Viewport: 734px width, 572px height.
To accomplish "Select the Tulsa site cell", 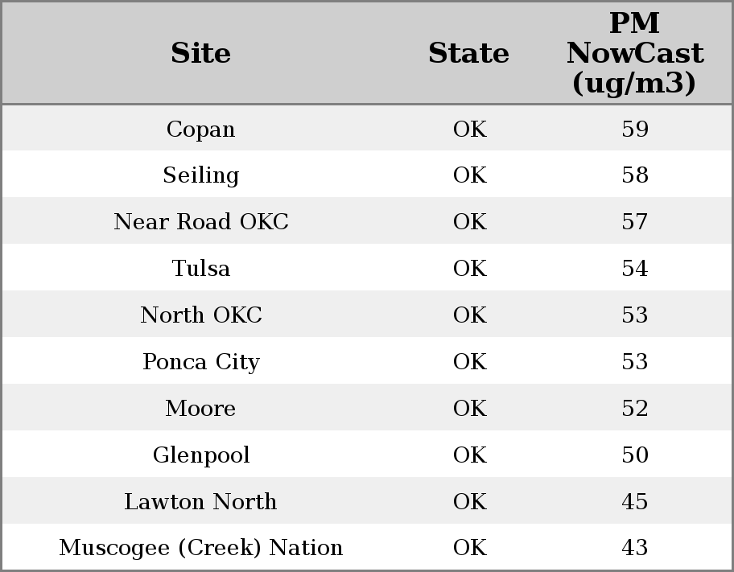I will (x=200, y=269).
